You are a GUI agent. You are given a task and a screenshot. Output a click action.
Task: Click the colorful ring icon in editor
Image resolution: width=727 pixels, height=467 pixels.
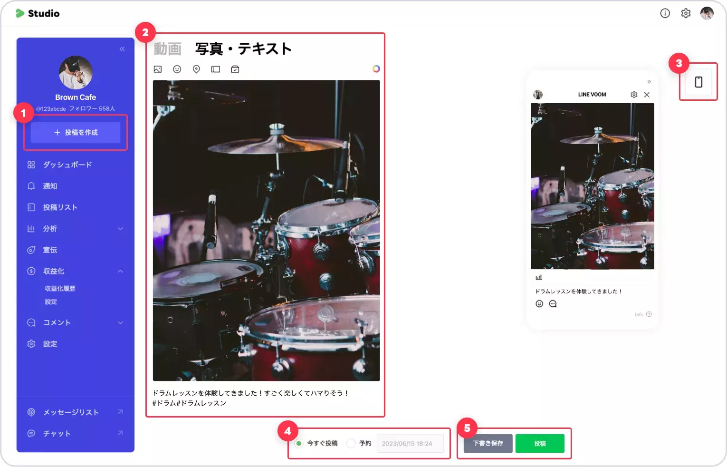376,69
